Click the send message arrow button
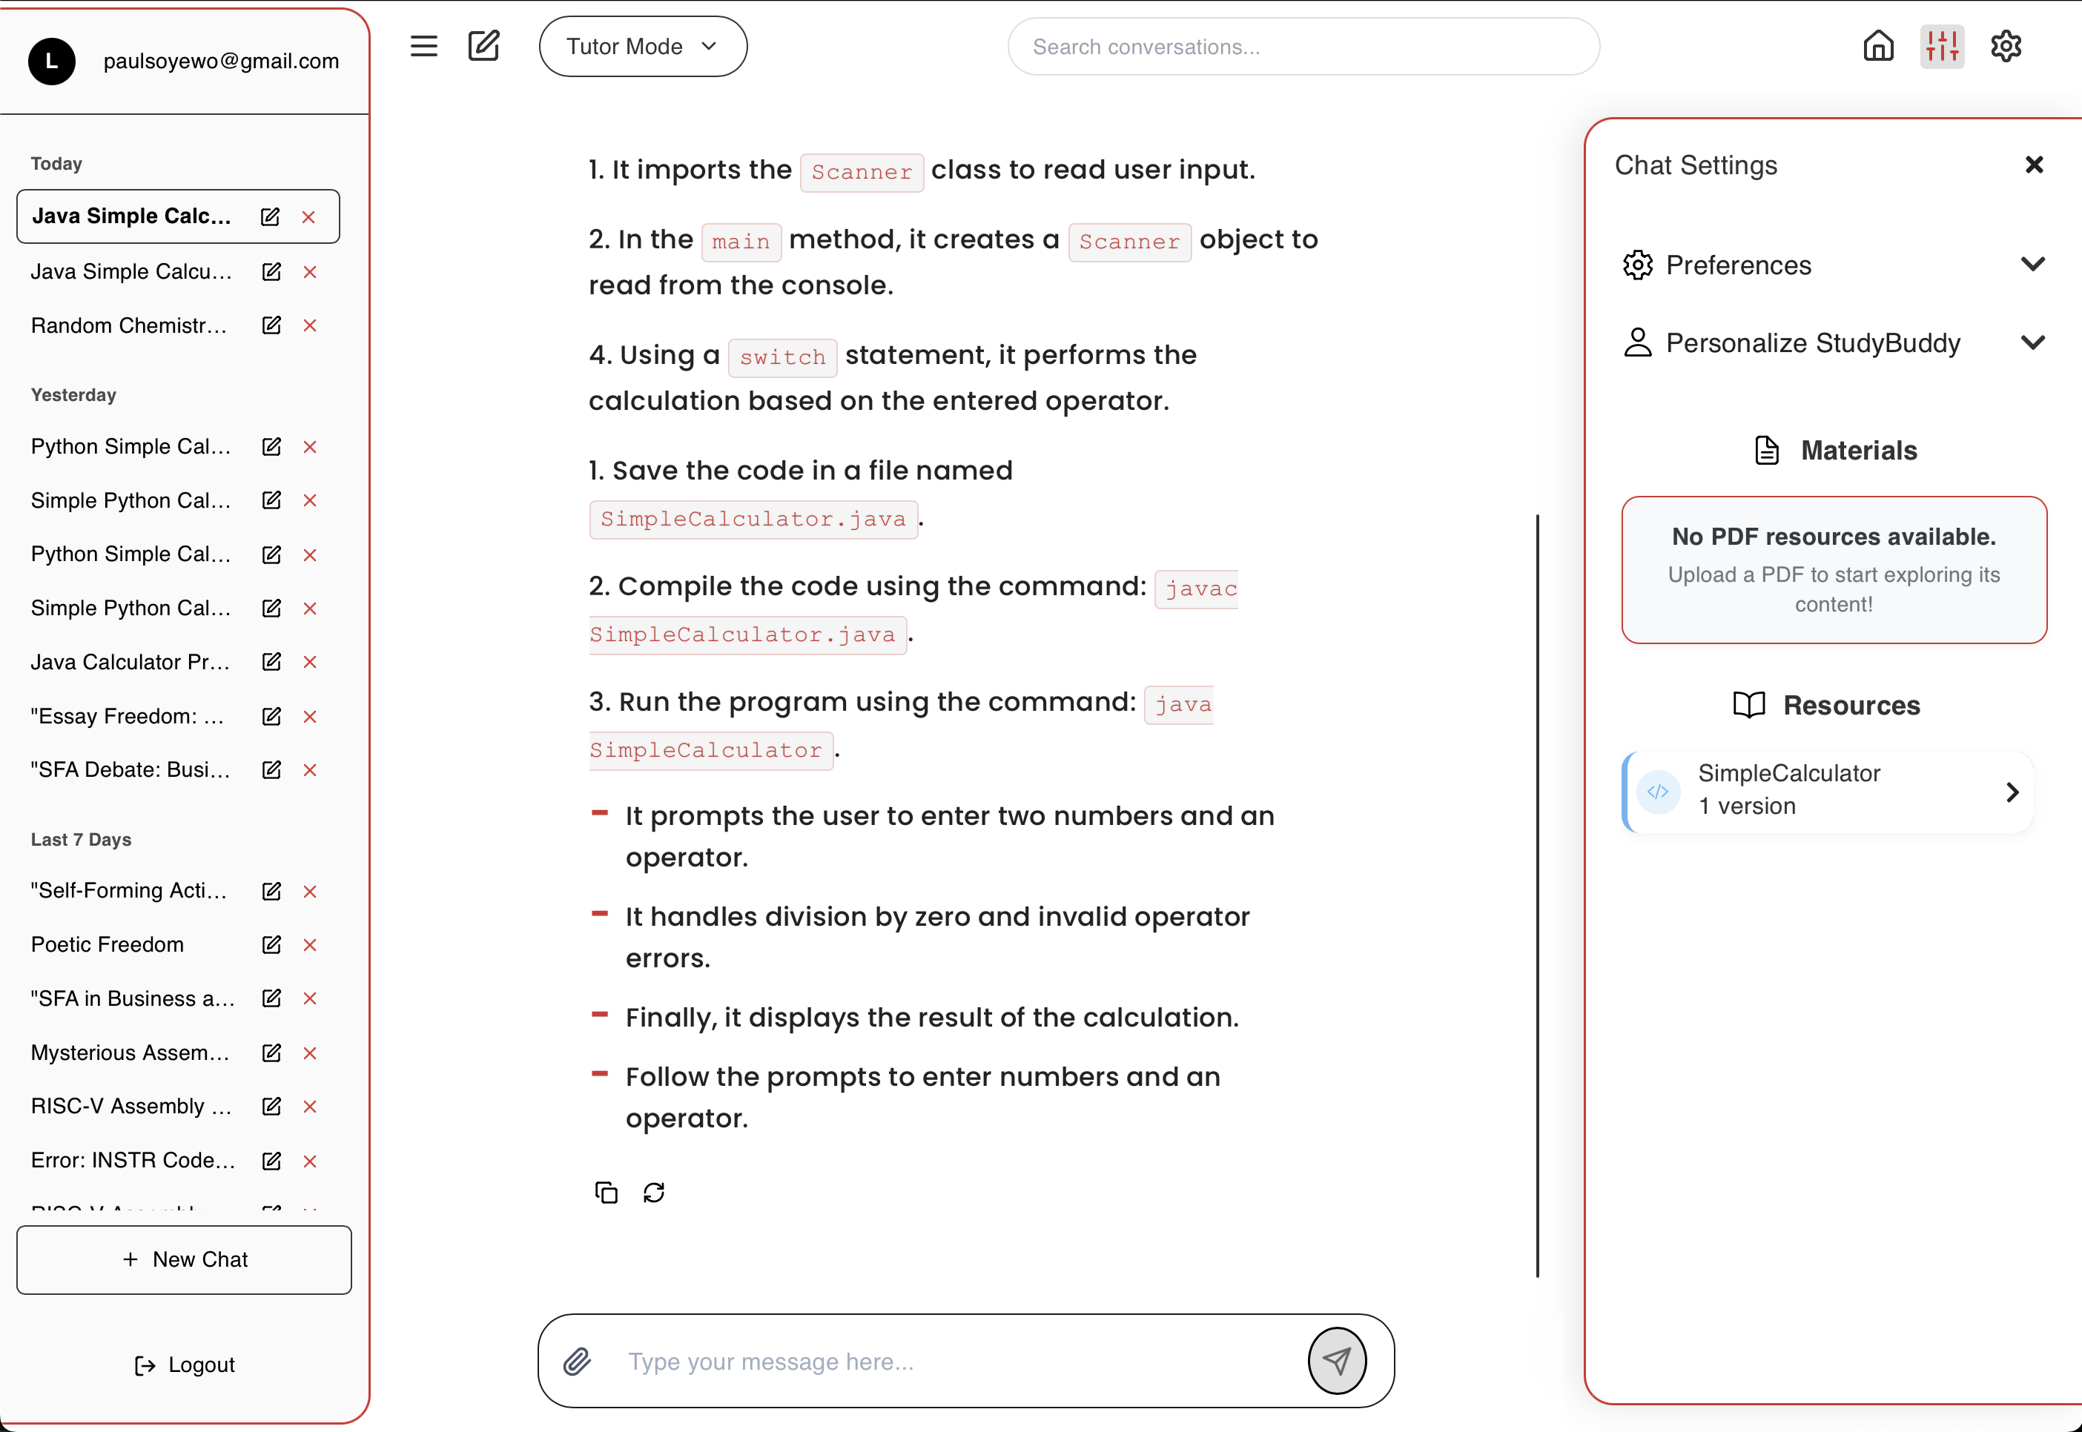 [1336, 1361]
